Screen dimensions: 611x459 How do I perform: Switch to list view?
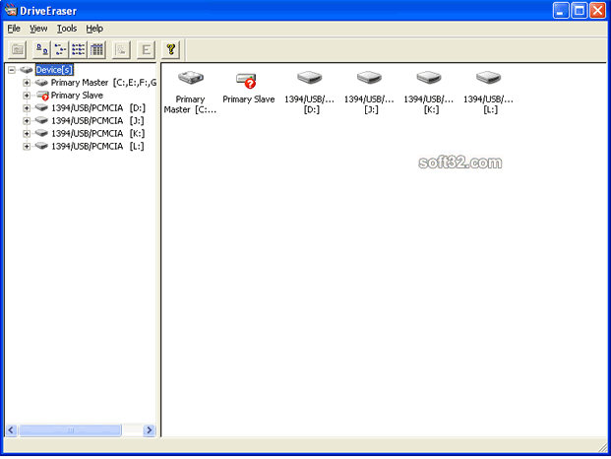[79, 49]
